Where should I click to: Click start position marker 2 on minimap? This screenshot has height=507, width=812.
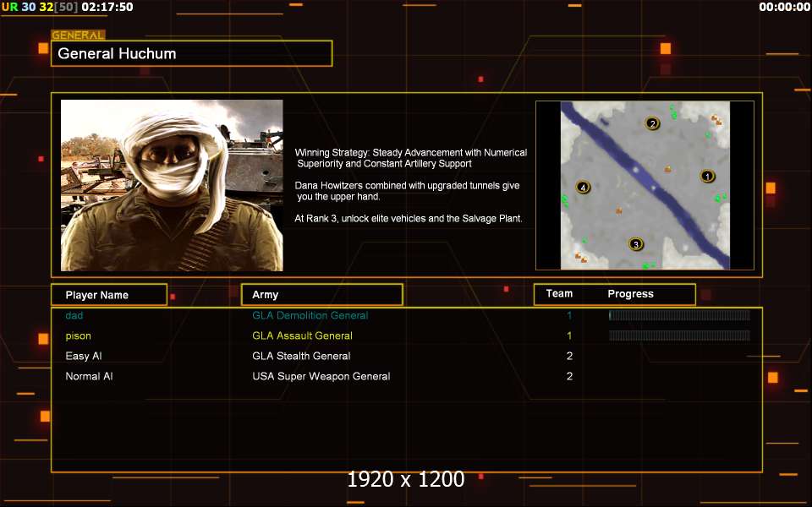coord(652,123)
